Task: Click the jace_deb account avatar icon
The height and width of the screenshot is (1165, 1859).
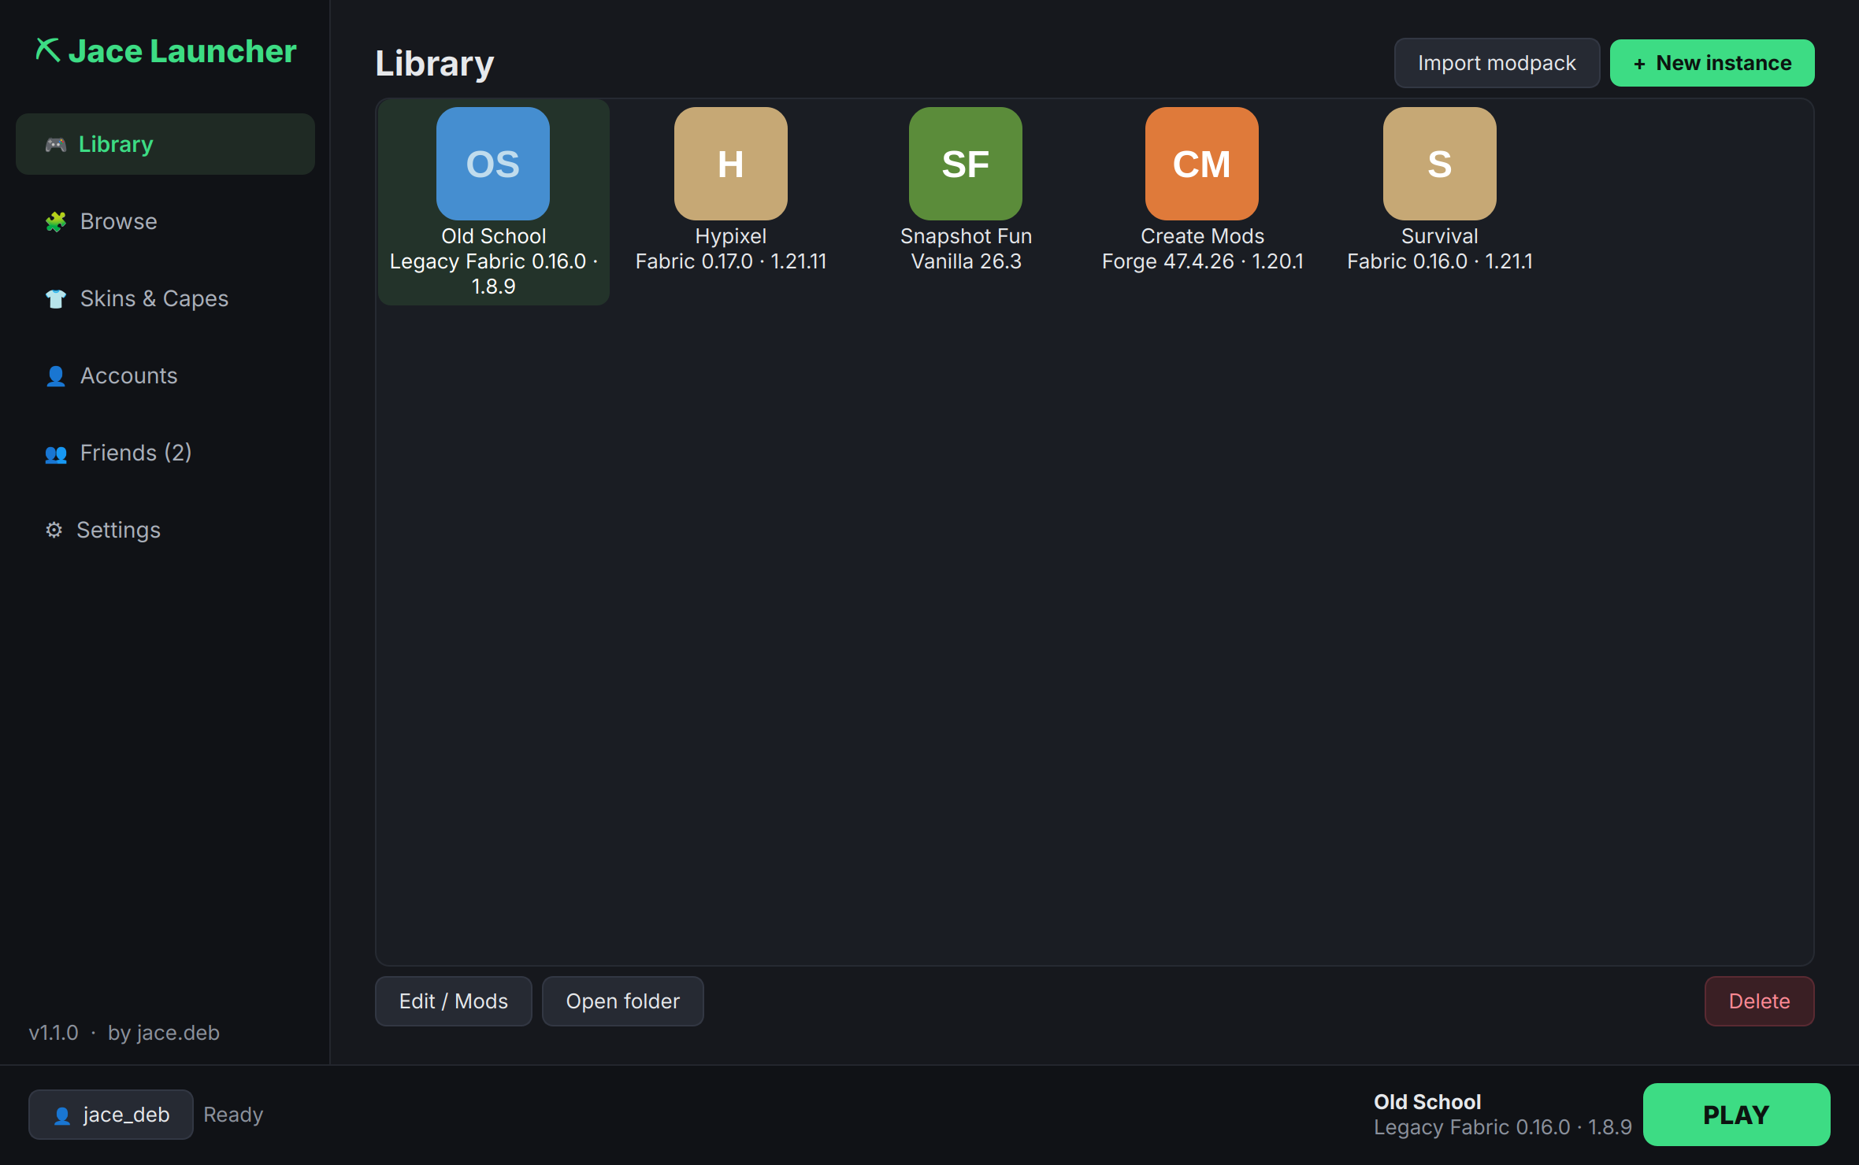Action: (x=61, y=1115)
